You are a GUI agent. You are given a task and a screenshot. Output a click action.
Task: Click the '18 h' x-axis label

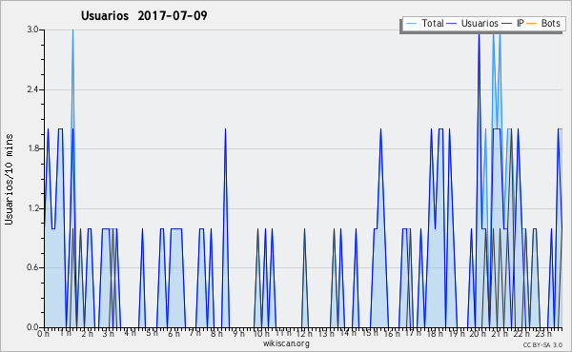point(435,334)
